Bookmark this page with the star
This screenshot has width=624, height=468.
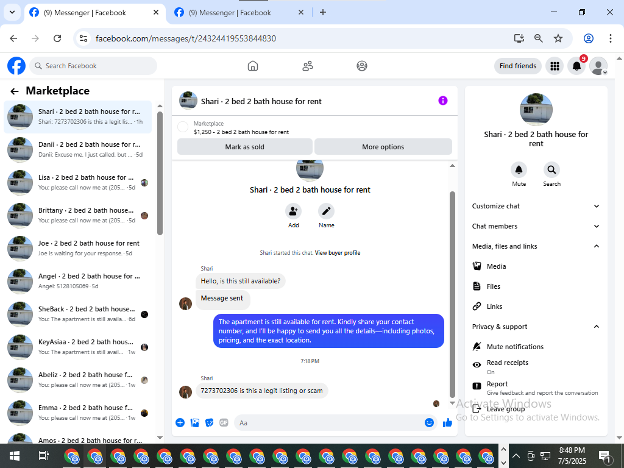558,38
